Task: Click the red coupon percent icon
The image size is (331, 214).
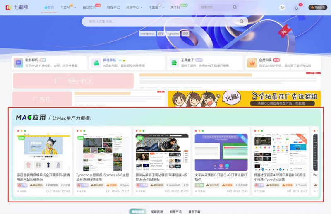Action: (x=284, y=31)
